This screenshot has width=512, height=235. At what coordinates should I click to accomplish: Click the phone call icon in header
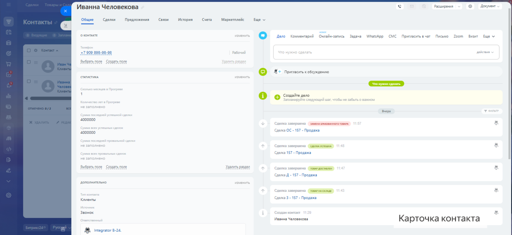(x=400, y=6)
